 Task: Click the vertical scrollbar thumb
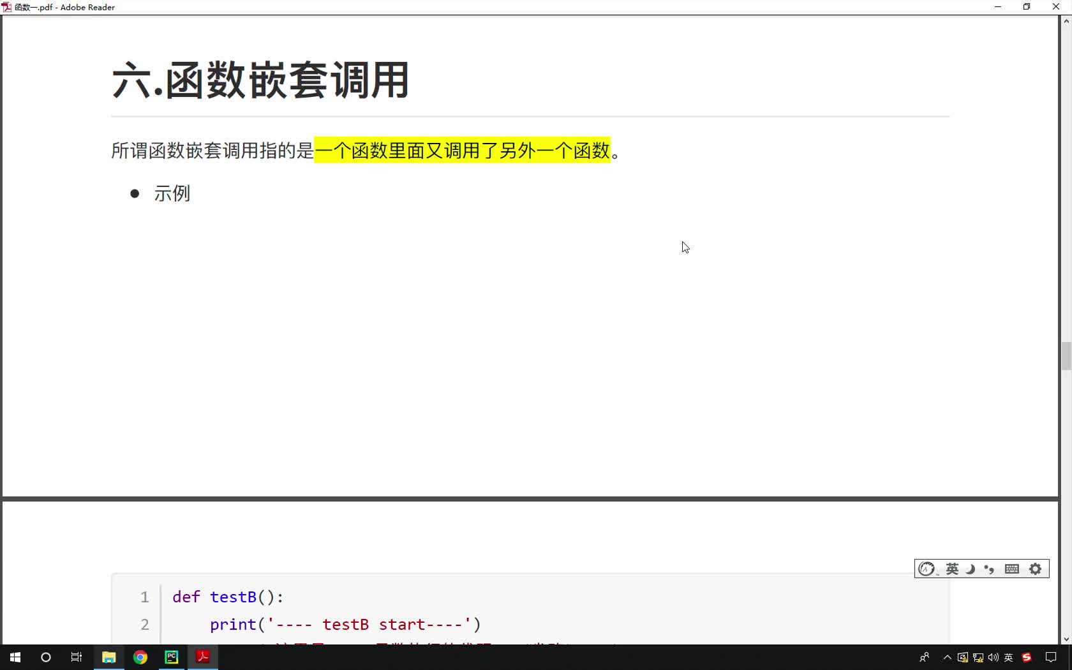1066,356
